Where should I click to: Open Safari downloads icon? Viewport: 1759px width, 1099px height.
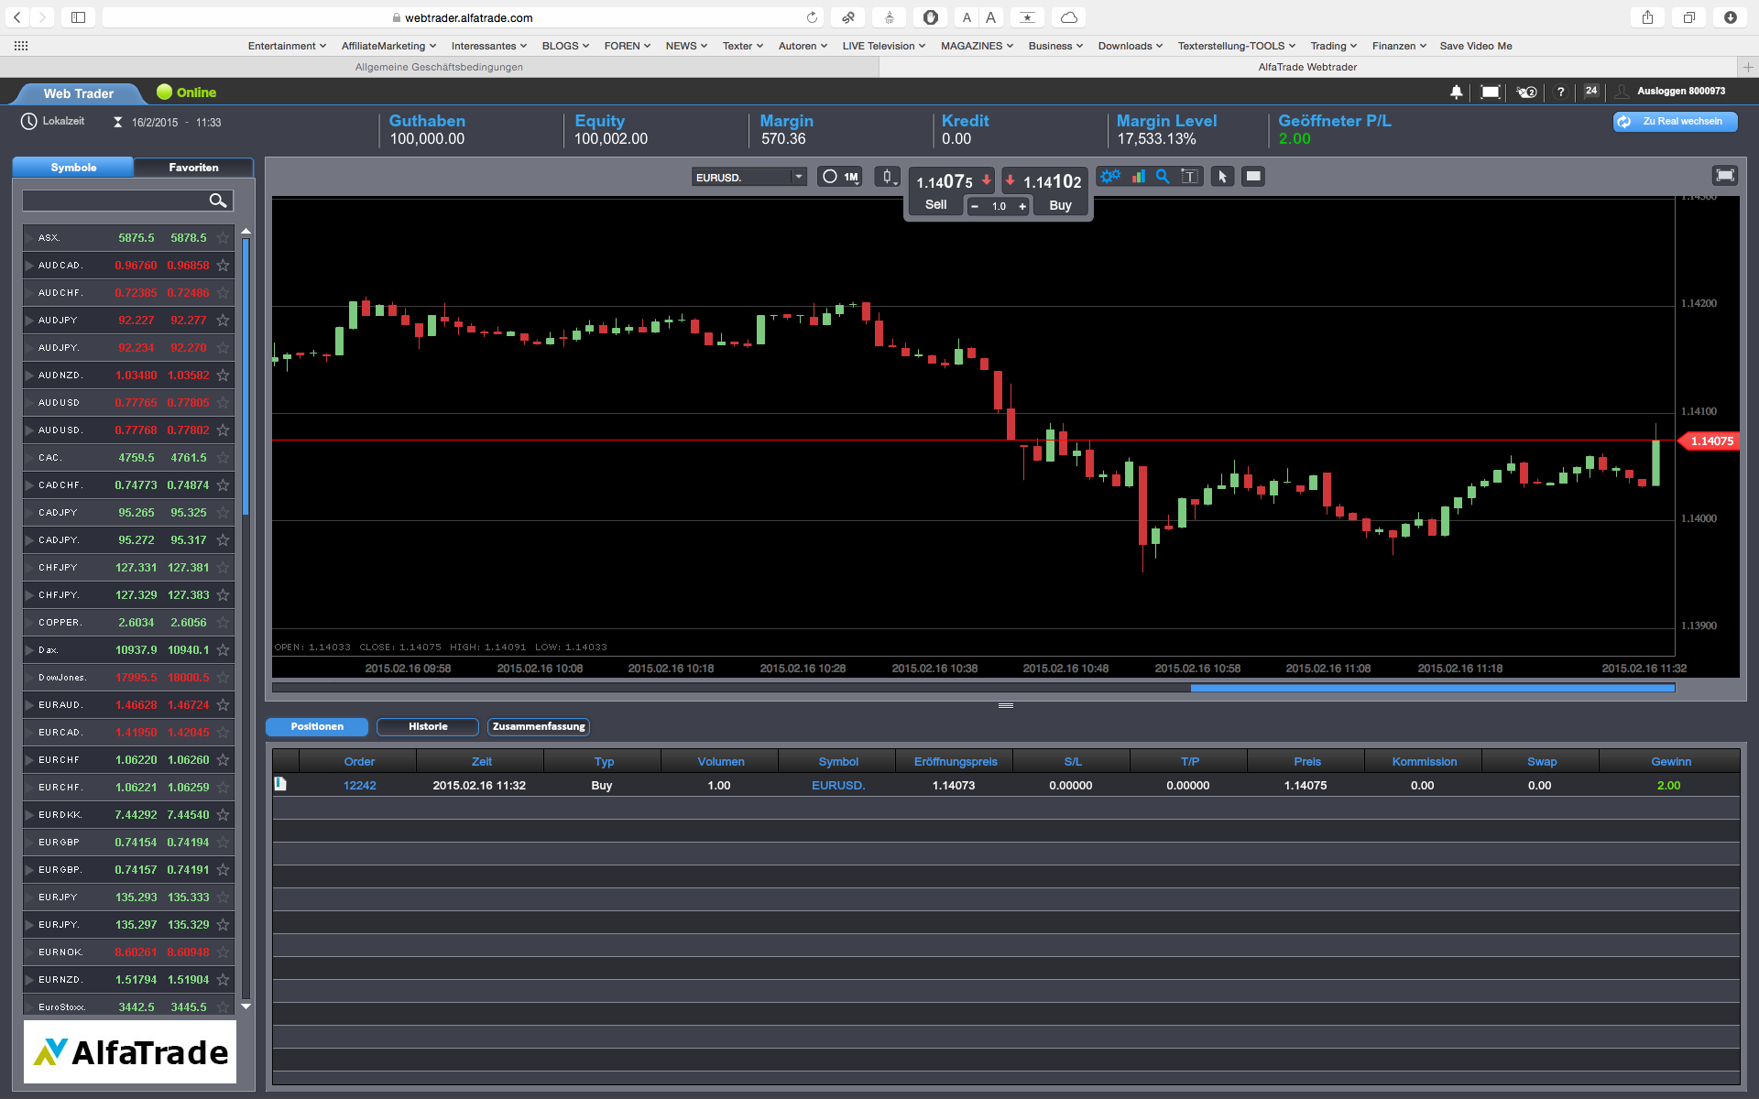[1730, 17]
